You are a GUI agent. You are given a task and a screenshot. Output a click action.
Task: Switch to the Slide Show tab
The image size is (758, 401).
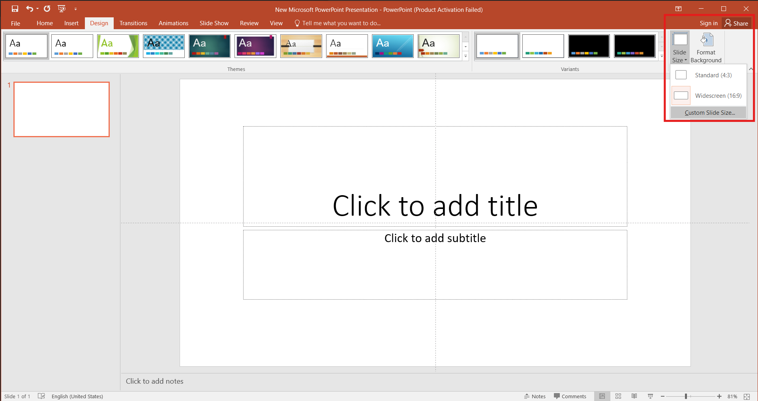tap(214, 23)
